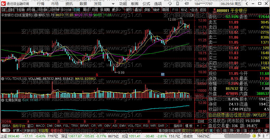Open the 行情 menu
270x139 pixels.
[x=40, y=4]
